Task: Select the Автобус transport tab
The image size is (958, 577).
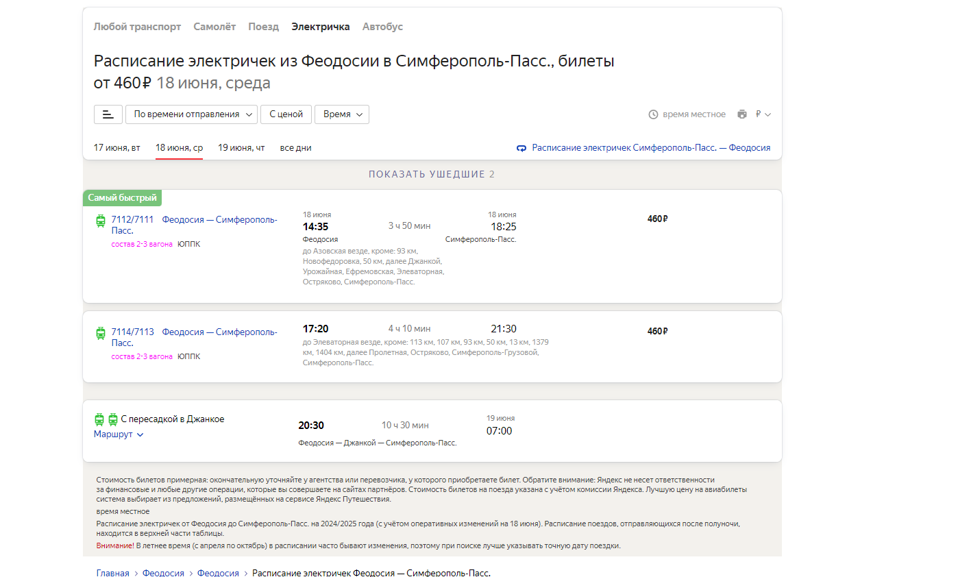Action: coord(382,27)
